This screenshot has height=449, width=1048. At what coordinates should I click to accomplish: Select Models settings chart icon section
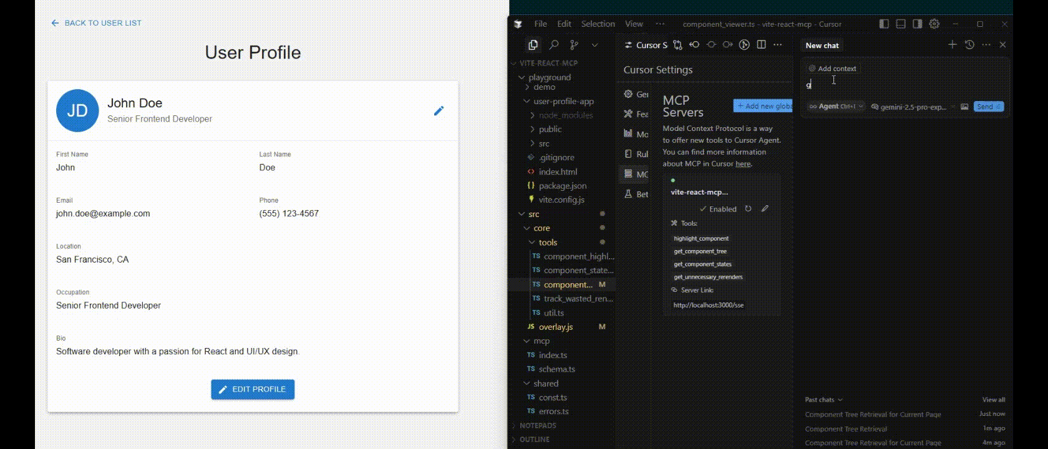tap(636, 134)
